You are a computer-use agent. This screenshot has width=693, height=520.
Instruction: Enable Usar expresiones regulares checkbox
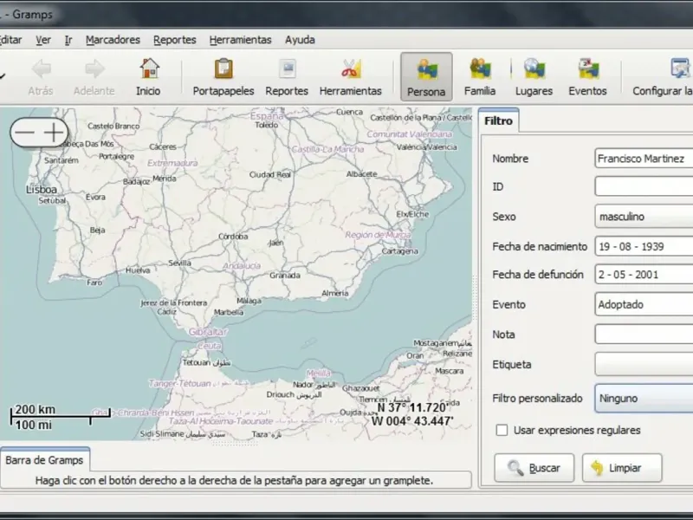pos(502,430)
